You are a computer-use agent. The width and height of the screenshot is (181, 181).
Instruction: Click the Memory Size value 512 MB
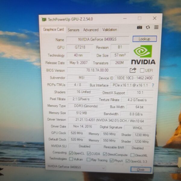tap(81, 113)
